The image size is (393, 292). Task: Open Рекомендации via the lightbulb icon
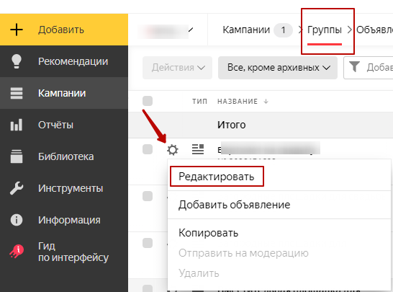(x=17, y=61)
